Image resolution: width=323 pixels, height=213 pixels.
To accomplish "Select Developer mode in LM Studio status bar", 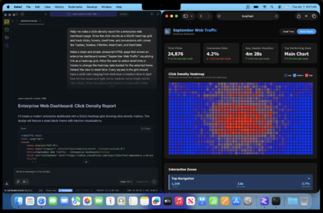I will tap(65, 190).
